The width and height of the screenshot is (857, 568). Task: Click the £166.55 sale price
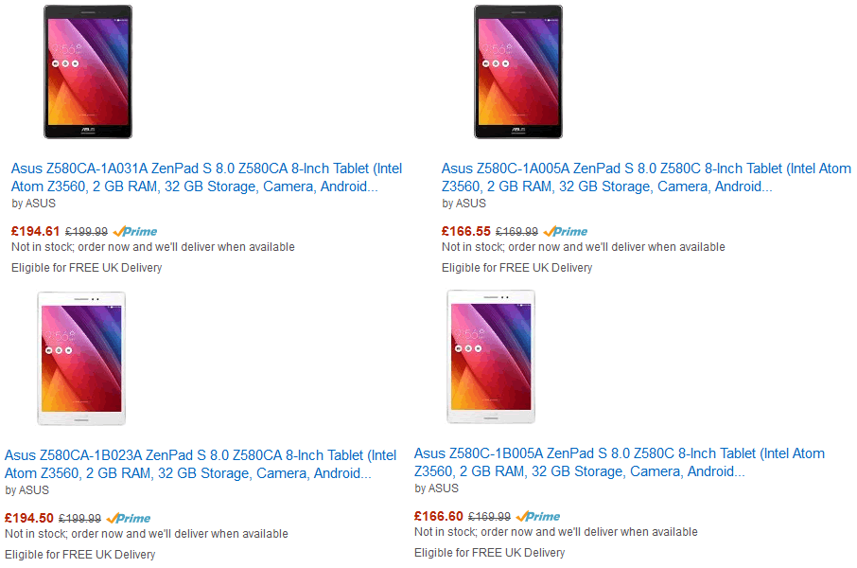coord(466,231)
